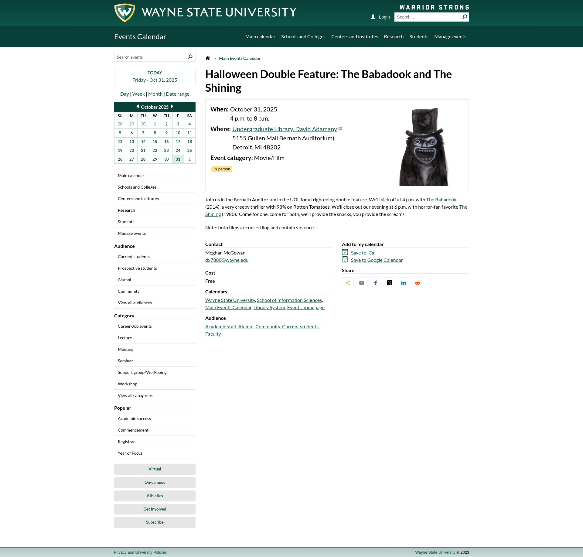Image resolution: width=583 pixels, height=557 pixels.
Task: Click dx7880@wayne.edu email link
Action: pyautogui.click(x=227, y=260)
